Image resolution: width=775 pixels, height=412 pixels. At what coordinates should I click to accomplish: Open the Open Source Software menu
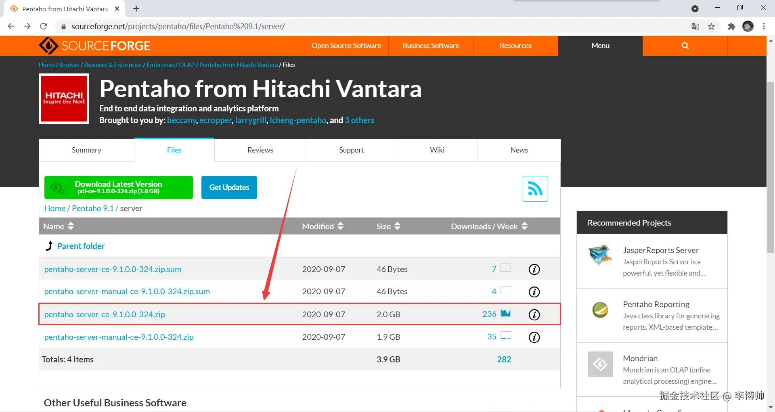click(346, 46)
